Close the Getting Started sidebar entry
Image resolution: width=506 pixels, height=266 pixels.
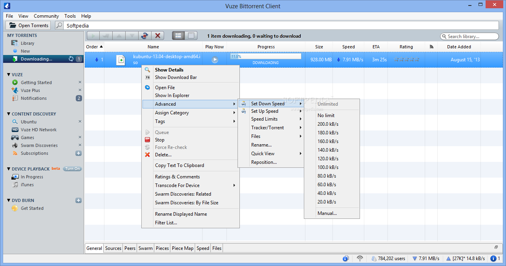[80, 83]
